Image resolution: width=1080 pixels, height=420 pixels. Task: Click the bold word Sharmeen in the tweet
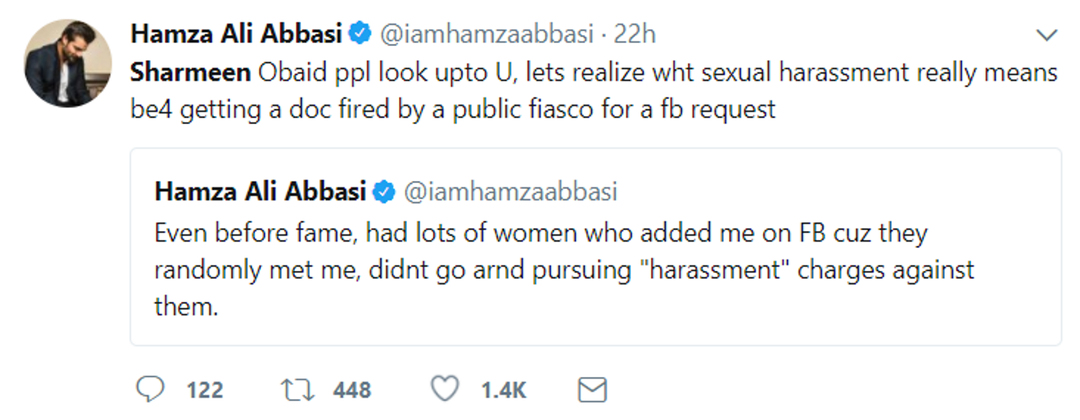click(190, 72)
